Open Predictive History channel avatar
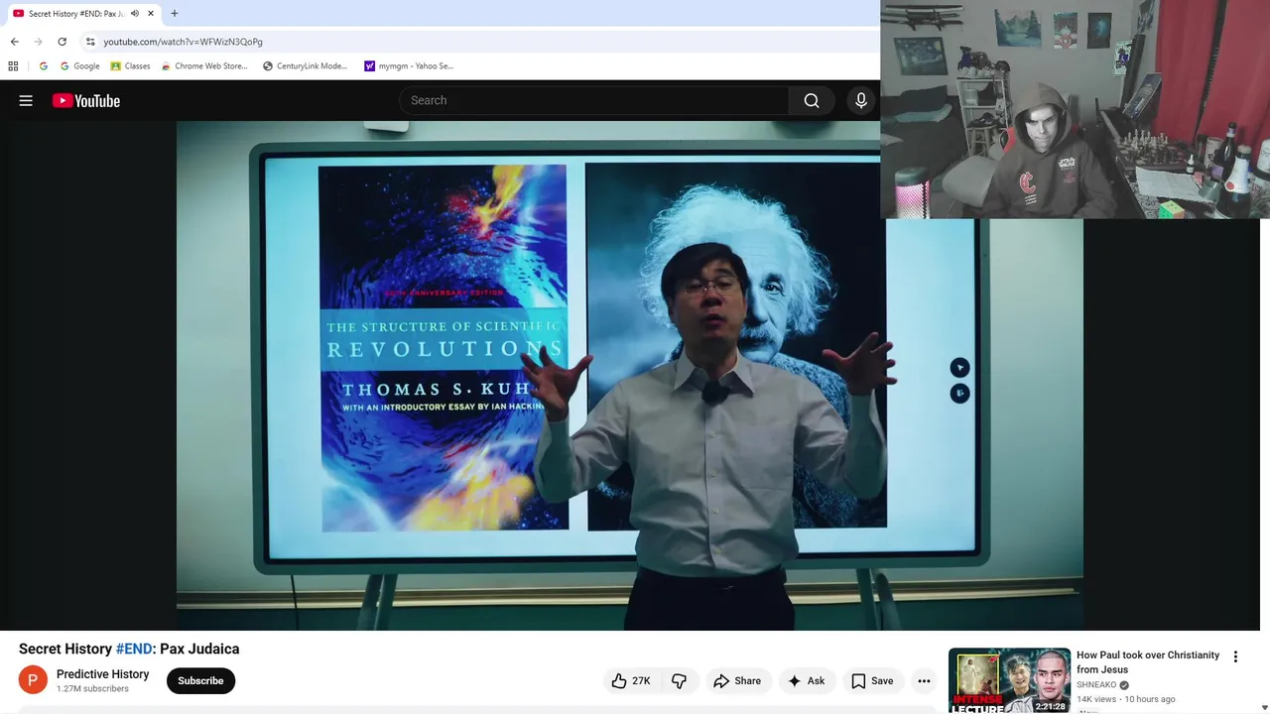Viewport: 1270px width, 714px height. [x=33, y=680]
